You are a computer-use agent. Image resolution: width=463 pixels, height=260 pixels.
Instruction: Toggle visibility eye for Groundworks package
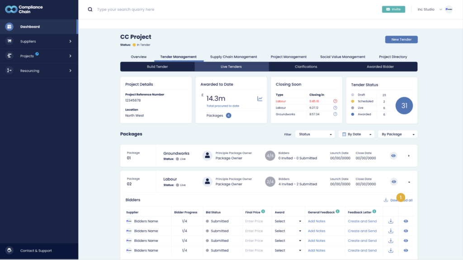click(x=393, y=156)
